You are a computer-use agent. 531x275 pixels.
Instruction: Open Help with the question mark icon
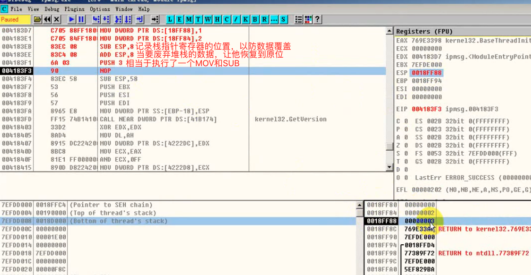[x=318, y=19]
